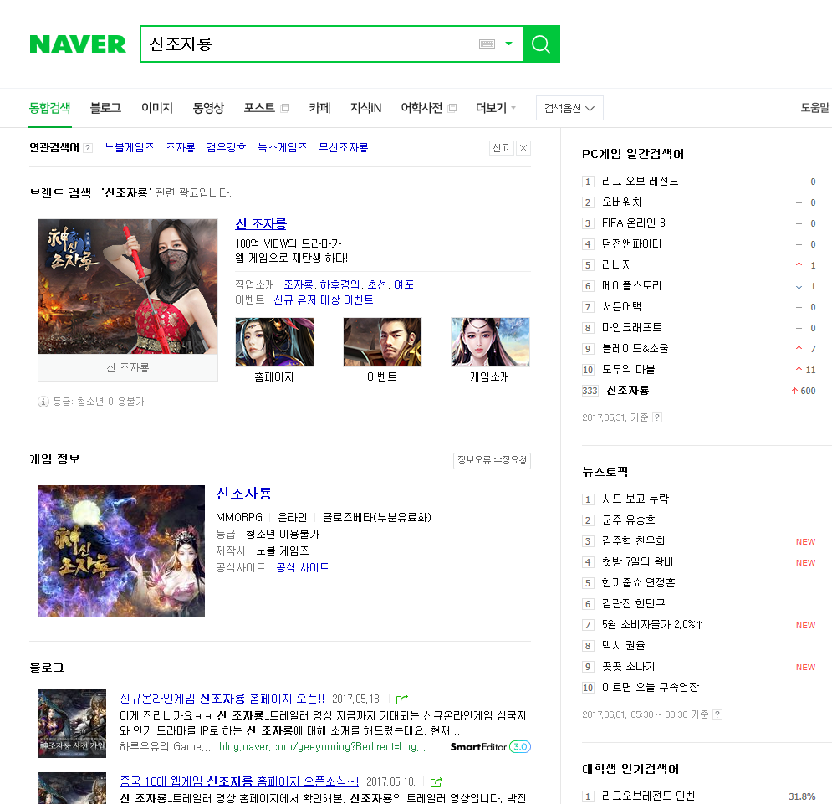Click the open-in-new-window icon beside 2017.05.13.

coord(402,699)
